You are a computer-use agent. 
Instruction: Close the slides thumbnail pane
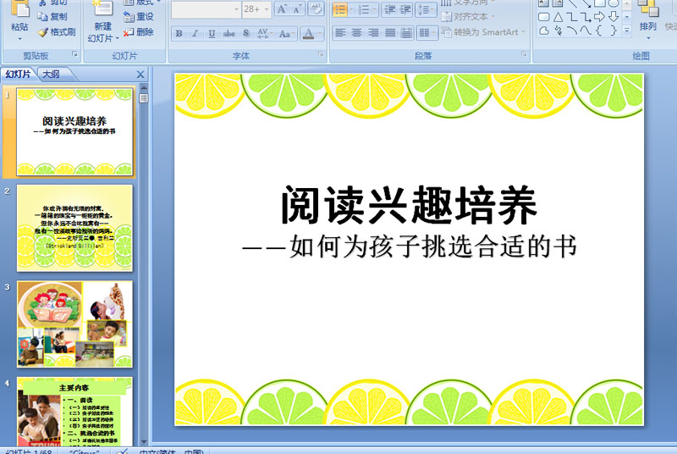coord(140,75)
